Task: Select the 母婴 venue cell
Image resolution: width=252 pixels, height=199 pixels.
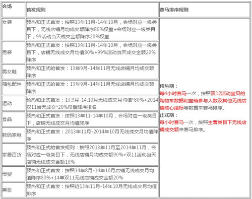Action: pos(14,174)
